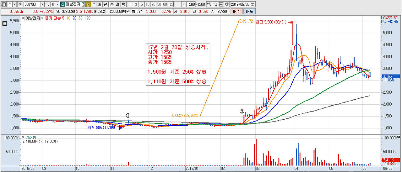Click the 최저 985 (11/09) marker label
The width and height of the screenshot is (402, 172).
102,128
